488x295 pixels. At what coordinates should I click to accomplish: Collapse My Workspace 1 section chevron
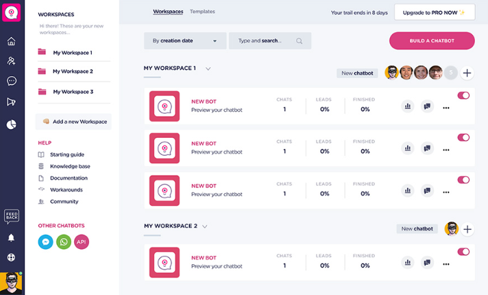[208, 69]
